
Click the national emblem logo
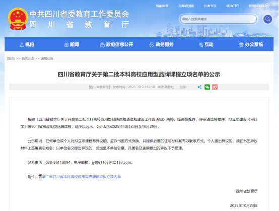pos(18,19)
